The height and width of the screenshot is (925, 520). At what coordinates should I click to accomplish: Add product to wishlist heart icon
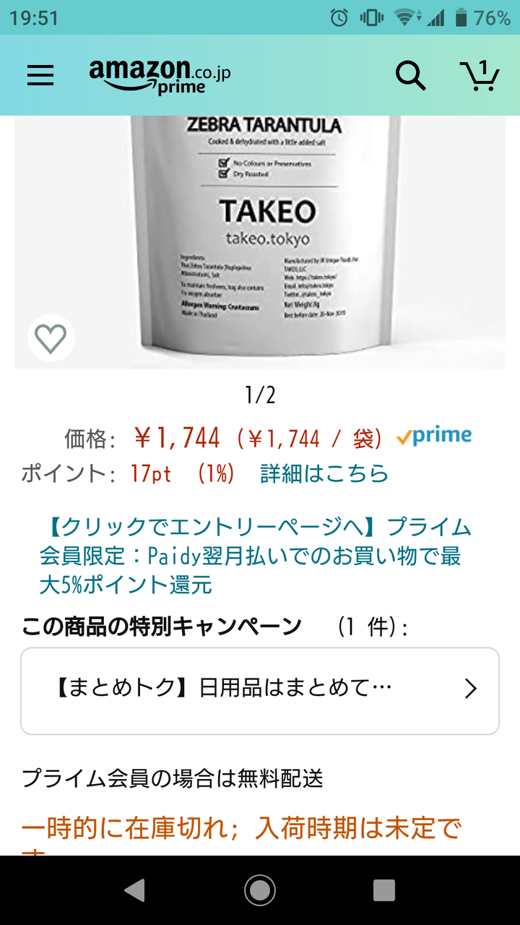point(51,338)
